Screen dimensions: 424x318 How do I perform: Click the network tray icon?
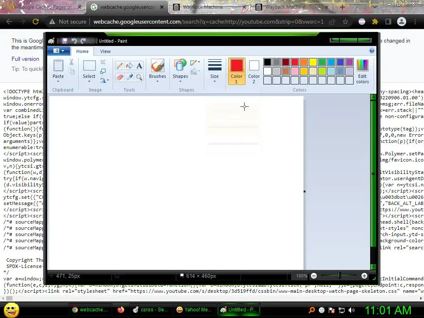[x=342, y=310]
